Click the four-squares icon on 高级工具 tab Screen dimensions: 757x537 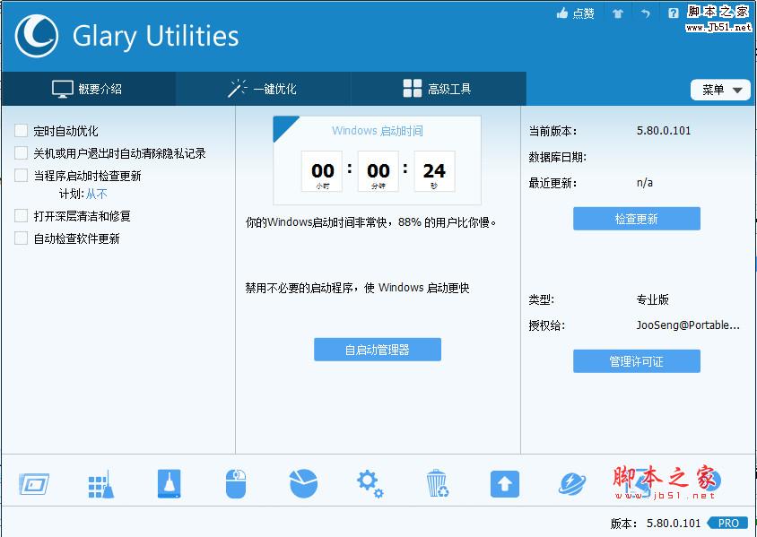[x=413, y=88]
